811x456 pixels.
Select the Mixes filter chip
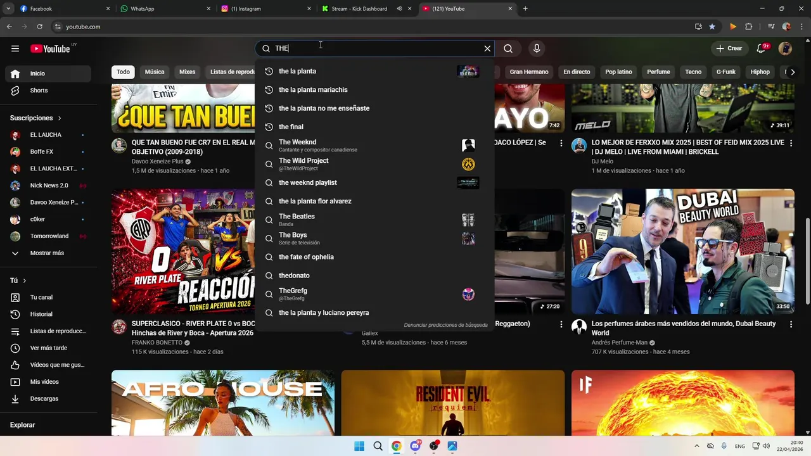point(188,72)
